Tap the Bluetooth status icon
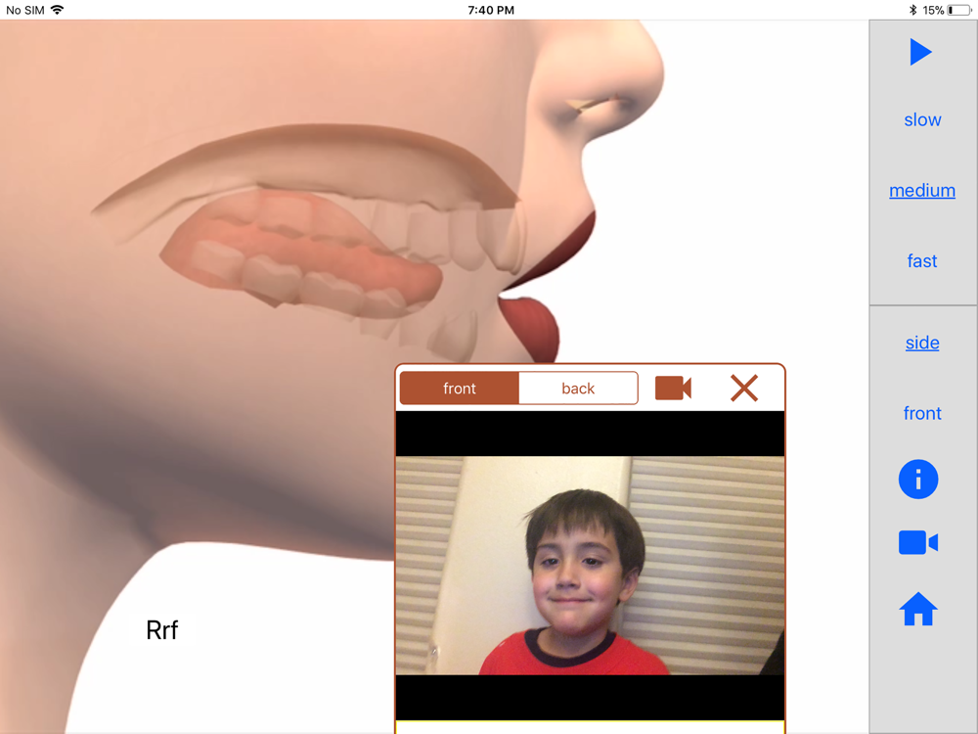This screenshot has width=978, height=734. (912, 10)
